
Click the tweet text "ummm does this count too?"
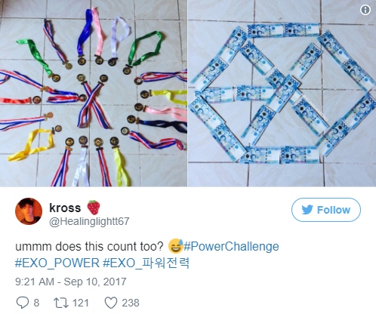click(x=89, y=246)
